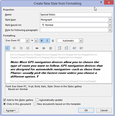
Task: Open Automatic font color dropdown
Action: click(81, 41)
